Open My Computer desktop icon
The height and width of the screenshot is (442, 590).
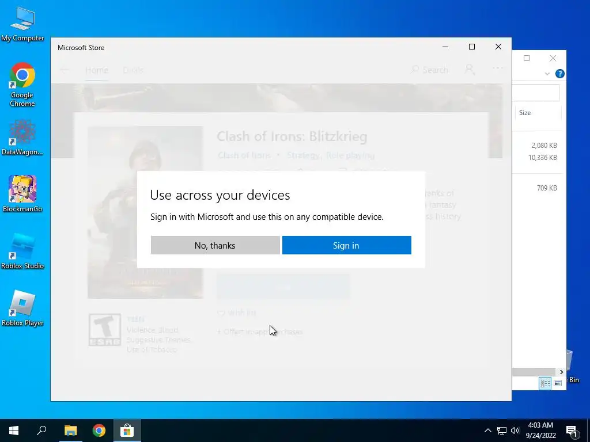tap(22, 24)
